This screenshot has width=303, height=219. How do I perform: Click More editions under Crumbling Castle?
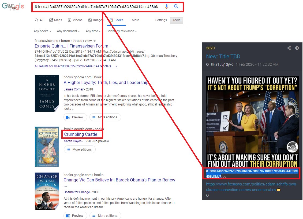(80, 149)
